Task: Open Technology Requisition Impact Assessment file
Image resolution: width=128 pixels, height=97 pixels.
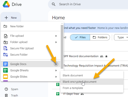Action: [96, 66]
